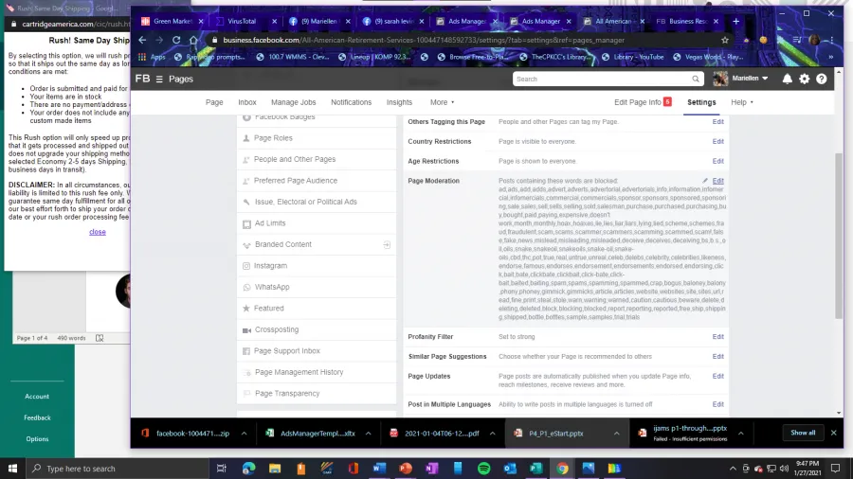Viewport: 853px width, 479px height.
Task: Open the settings gear icon in header
Action: pos(804,80)
